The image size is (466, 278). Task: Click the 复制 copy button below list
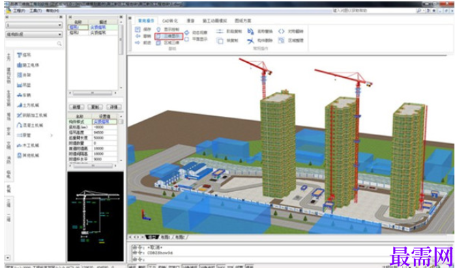[x=95, y=107]
